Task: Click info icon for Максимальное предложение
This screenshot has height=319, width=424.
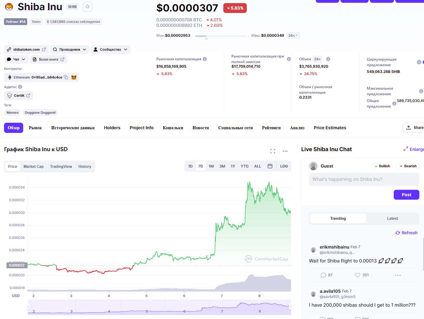Action: click(x=421, y=91)
